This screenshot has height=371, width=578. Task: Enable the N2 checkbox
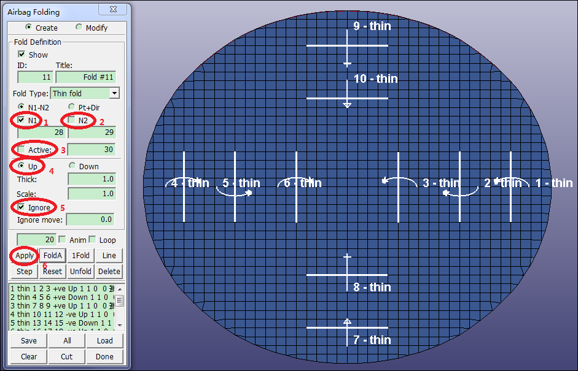pos(72,120)
